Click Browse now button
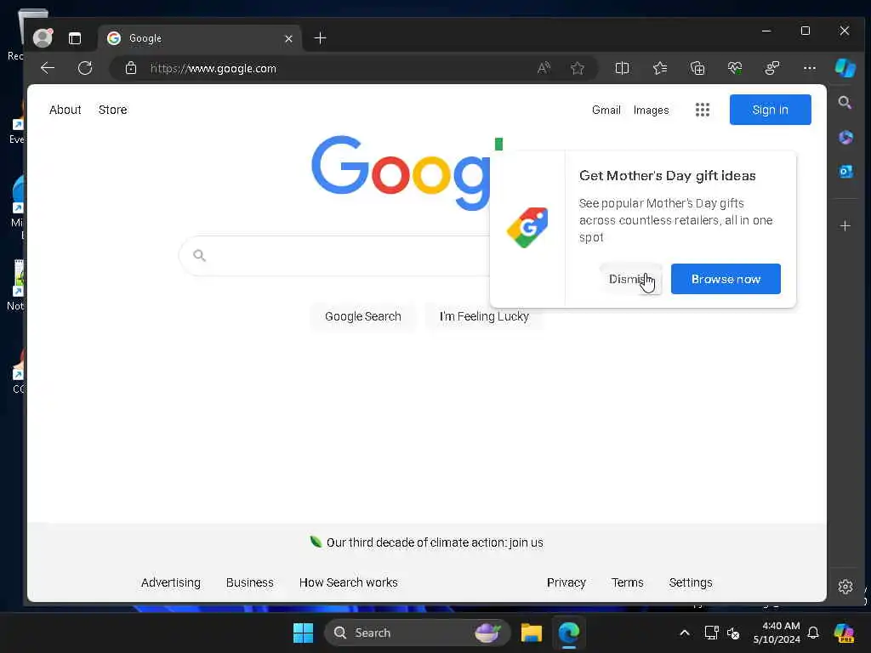 click(726, 279)
